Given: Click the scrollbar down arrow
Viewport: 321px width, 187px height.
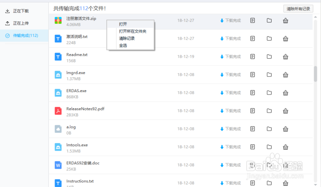Looking at the screenshot, I should 316,184.
